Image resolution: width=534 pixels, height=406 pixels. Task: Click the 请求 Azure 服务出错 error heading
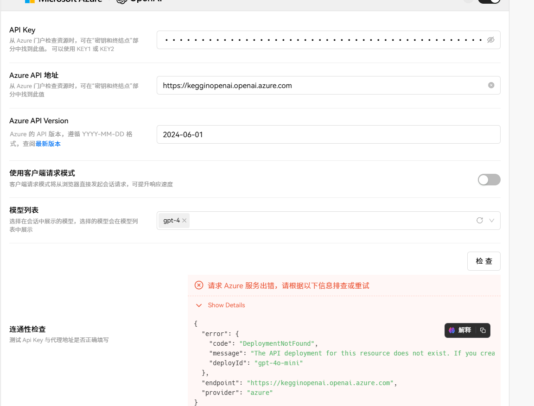288,285
